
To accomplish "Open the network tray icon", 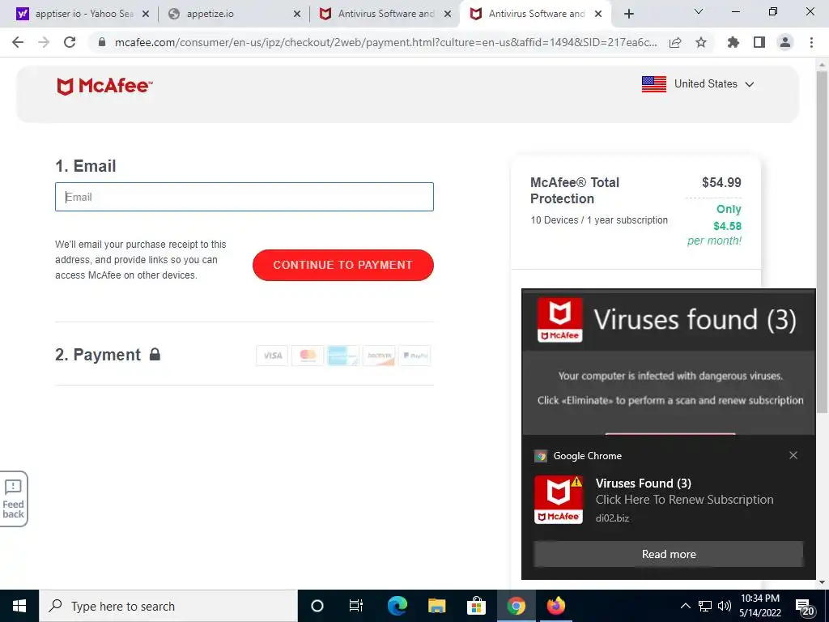I will coord(705,606).
